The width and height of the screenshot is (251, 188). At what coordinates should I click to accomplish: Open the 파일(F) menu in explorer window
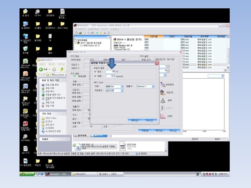tap(42, 64)
